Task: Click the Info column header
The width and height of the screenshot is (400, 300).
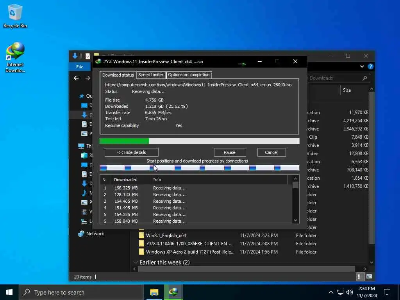Action: pos(220,180)
